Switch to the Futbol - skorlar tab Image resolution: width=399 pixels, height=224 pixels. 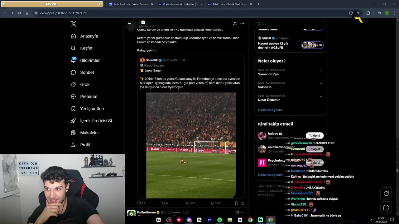(131, 4)
